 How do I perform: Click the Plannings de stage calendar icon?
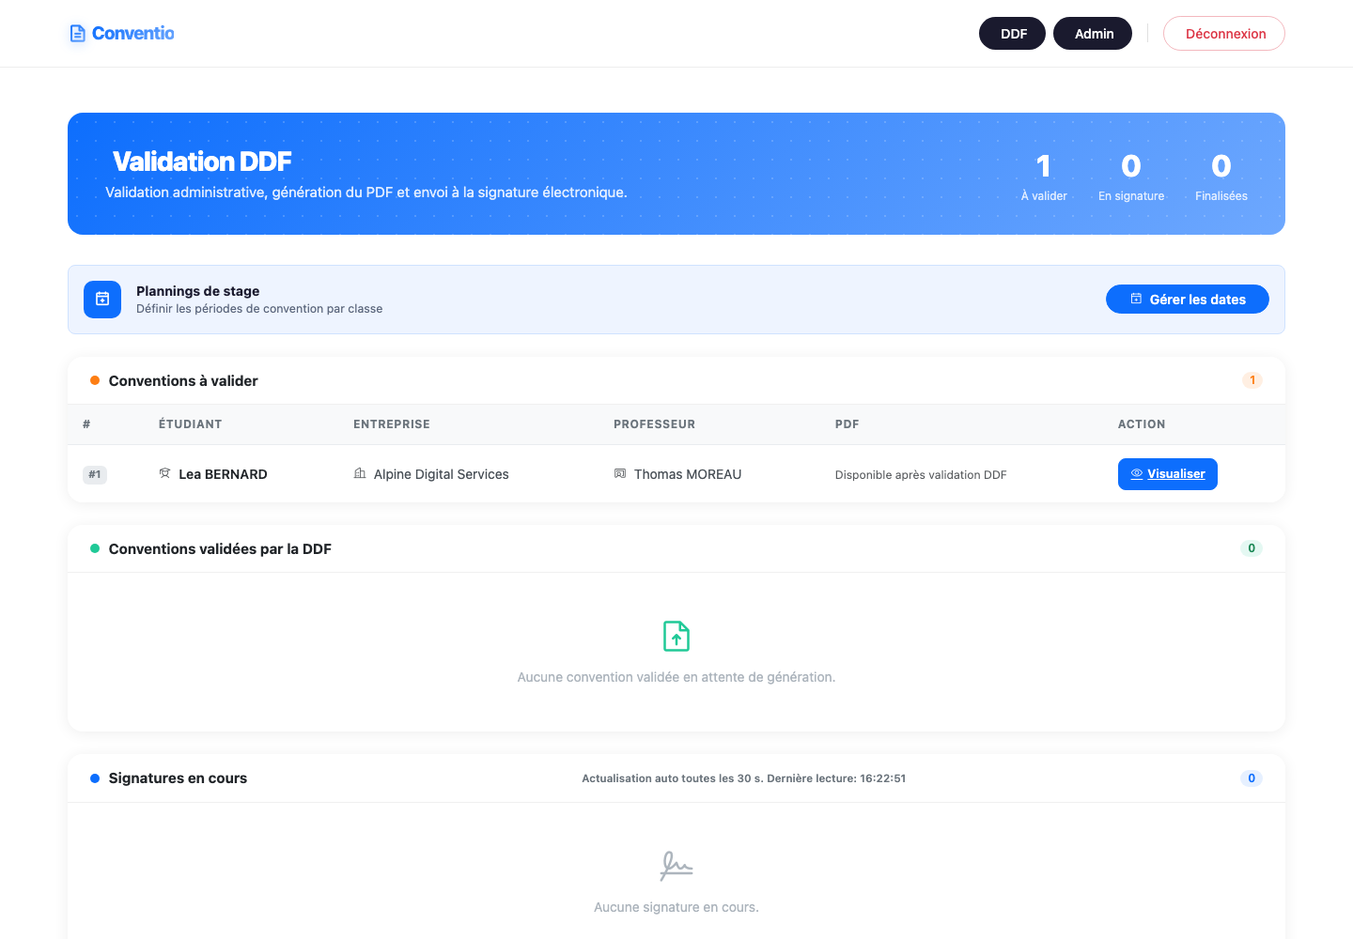102,300
